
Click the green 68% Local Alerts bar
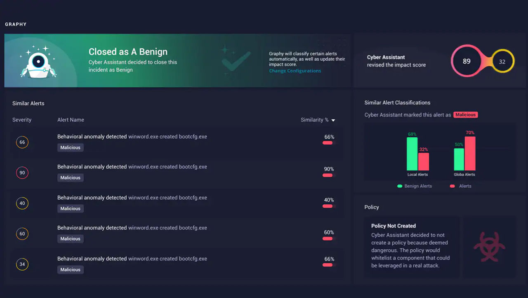412,154
